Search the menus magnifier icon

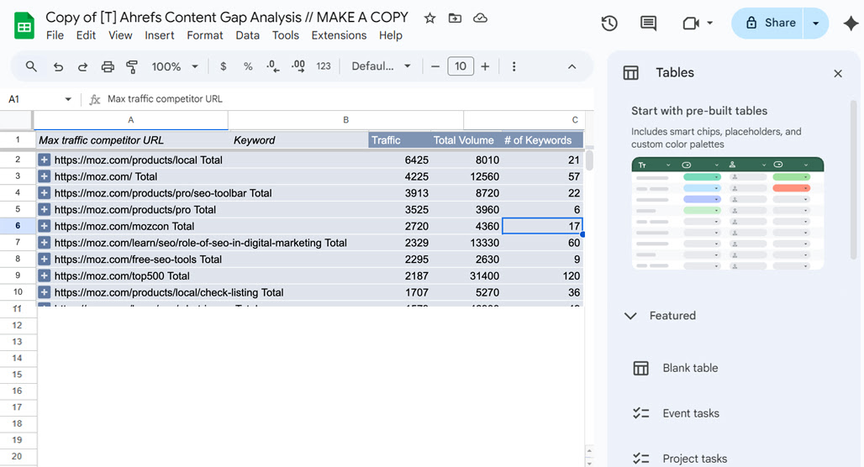31,66
